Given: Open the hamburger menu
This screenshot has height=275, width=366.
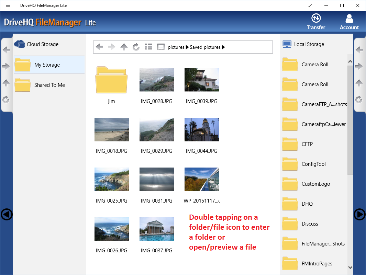Looking at the screenshot, I should coord(8,5).
